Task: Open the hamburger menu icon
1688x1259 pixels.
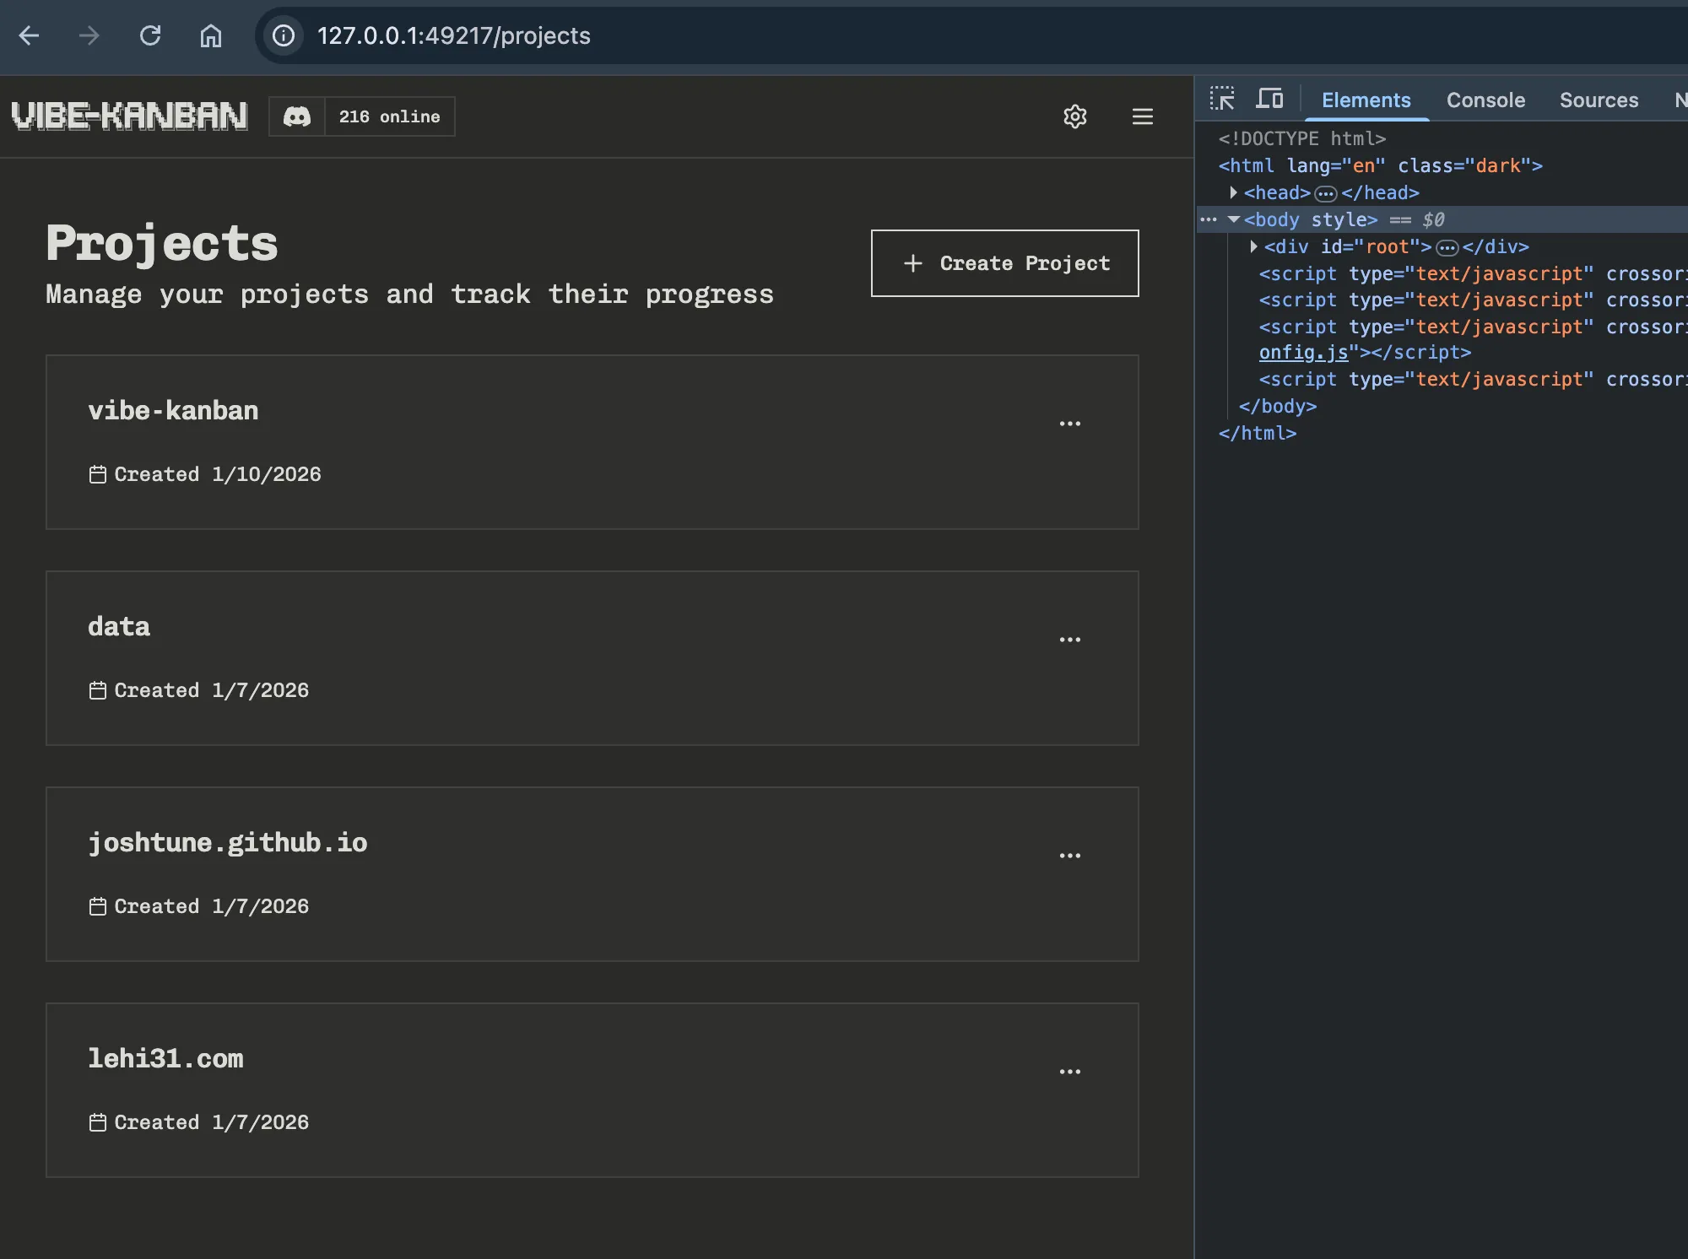Action: pyautogui.click(x=1142, y=116)
